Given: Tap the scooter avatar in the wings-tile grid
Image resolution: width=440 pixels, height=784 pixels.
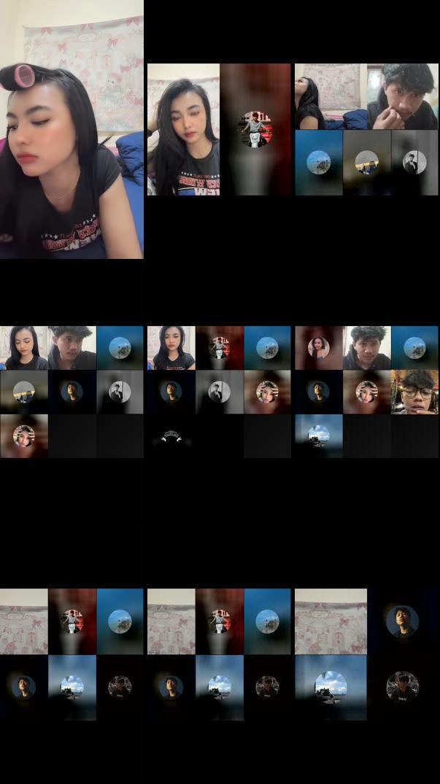Looking at the screenshot, I should [220, 348].
